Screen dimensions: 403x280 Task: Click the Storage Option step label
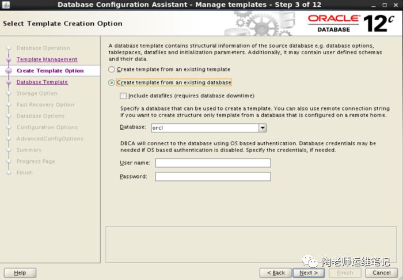pos(37,93)
